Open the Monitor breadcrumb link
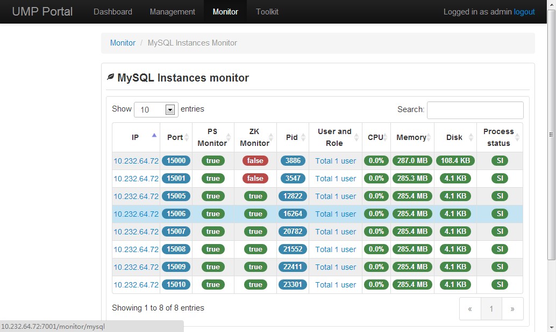Viewport: 556px width, 332px height. pos(123,43)
